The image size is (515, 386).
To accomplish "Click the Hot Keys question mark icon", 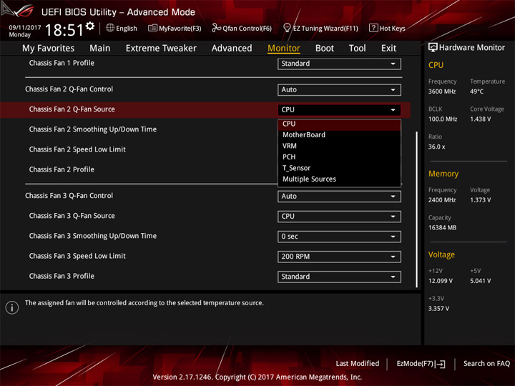I will (x=373, y=28).
